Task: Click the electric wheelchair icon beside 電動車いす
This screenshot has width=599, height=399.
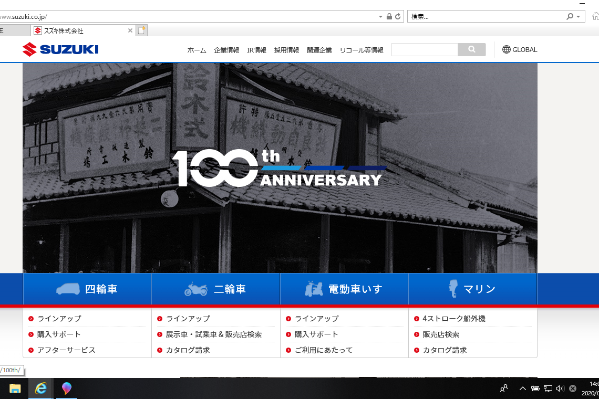Action: [314, 289]
